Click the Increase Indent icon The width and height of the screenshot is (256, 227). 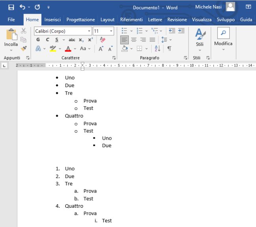[181, 31]
